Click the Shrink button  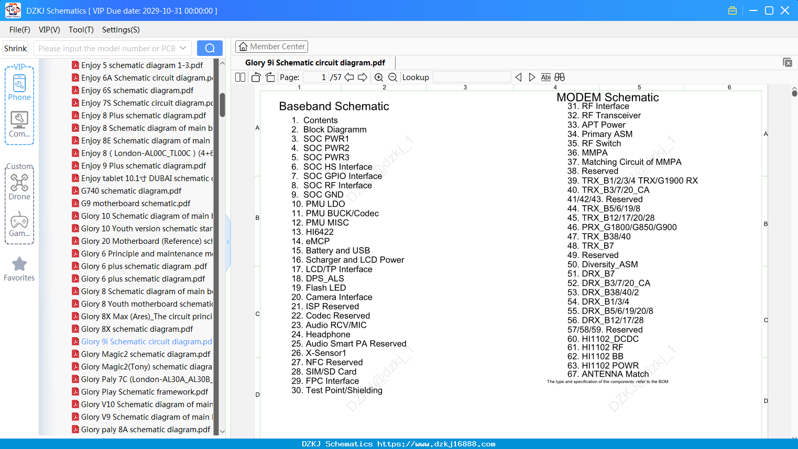tap(16, 48)
